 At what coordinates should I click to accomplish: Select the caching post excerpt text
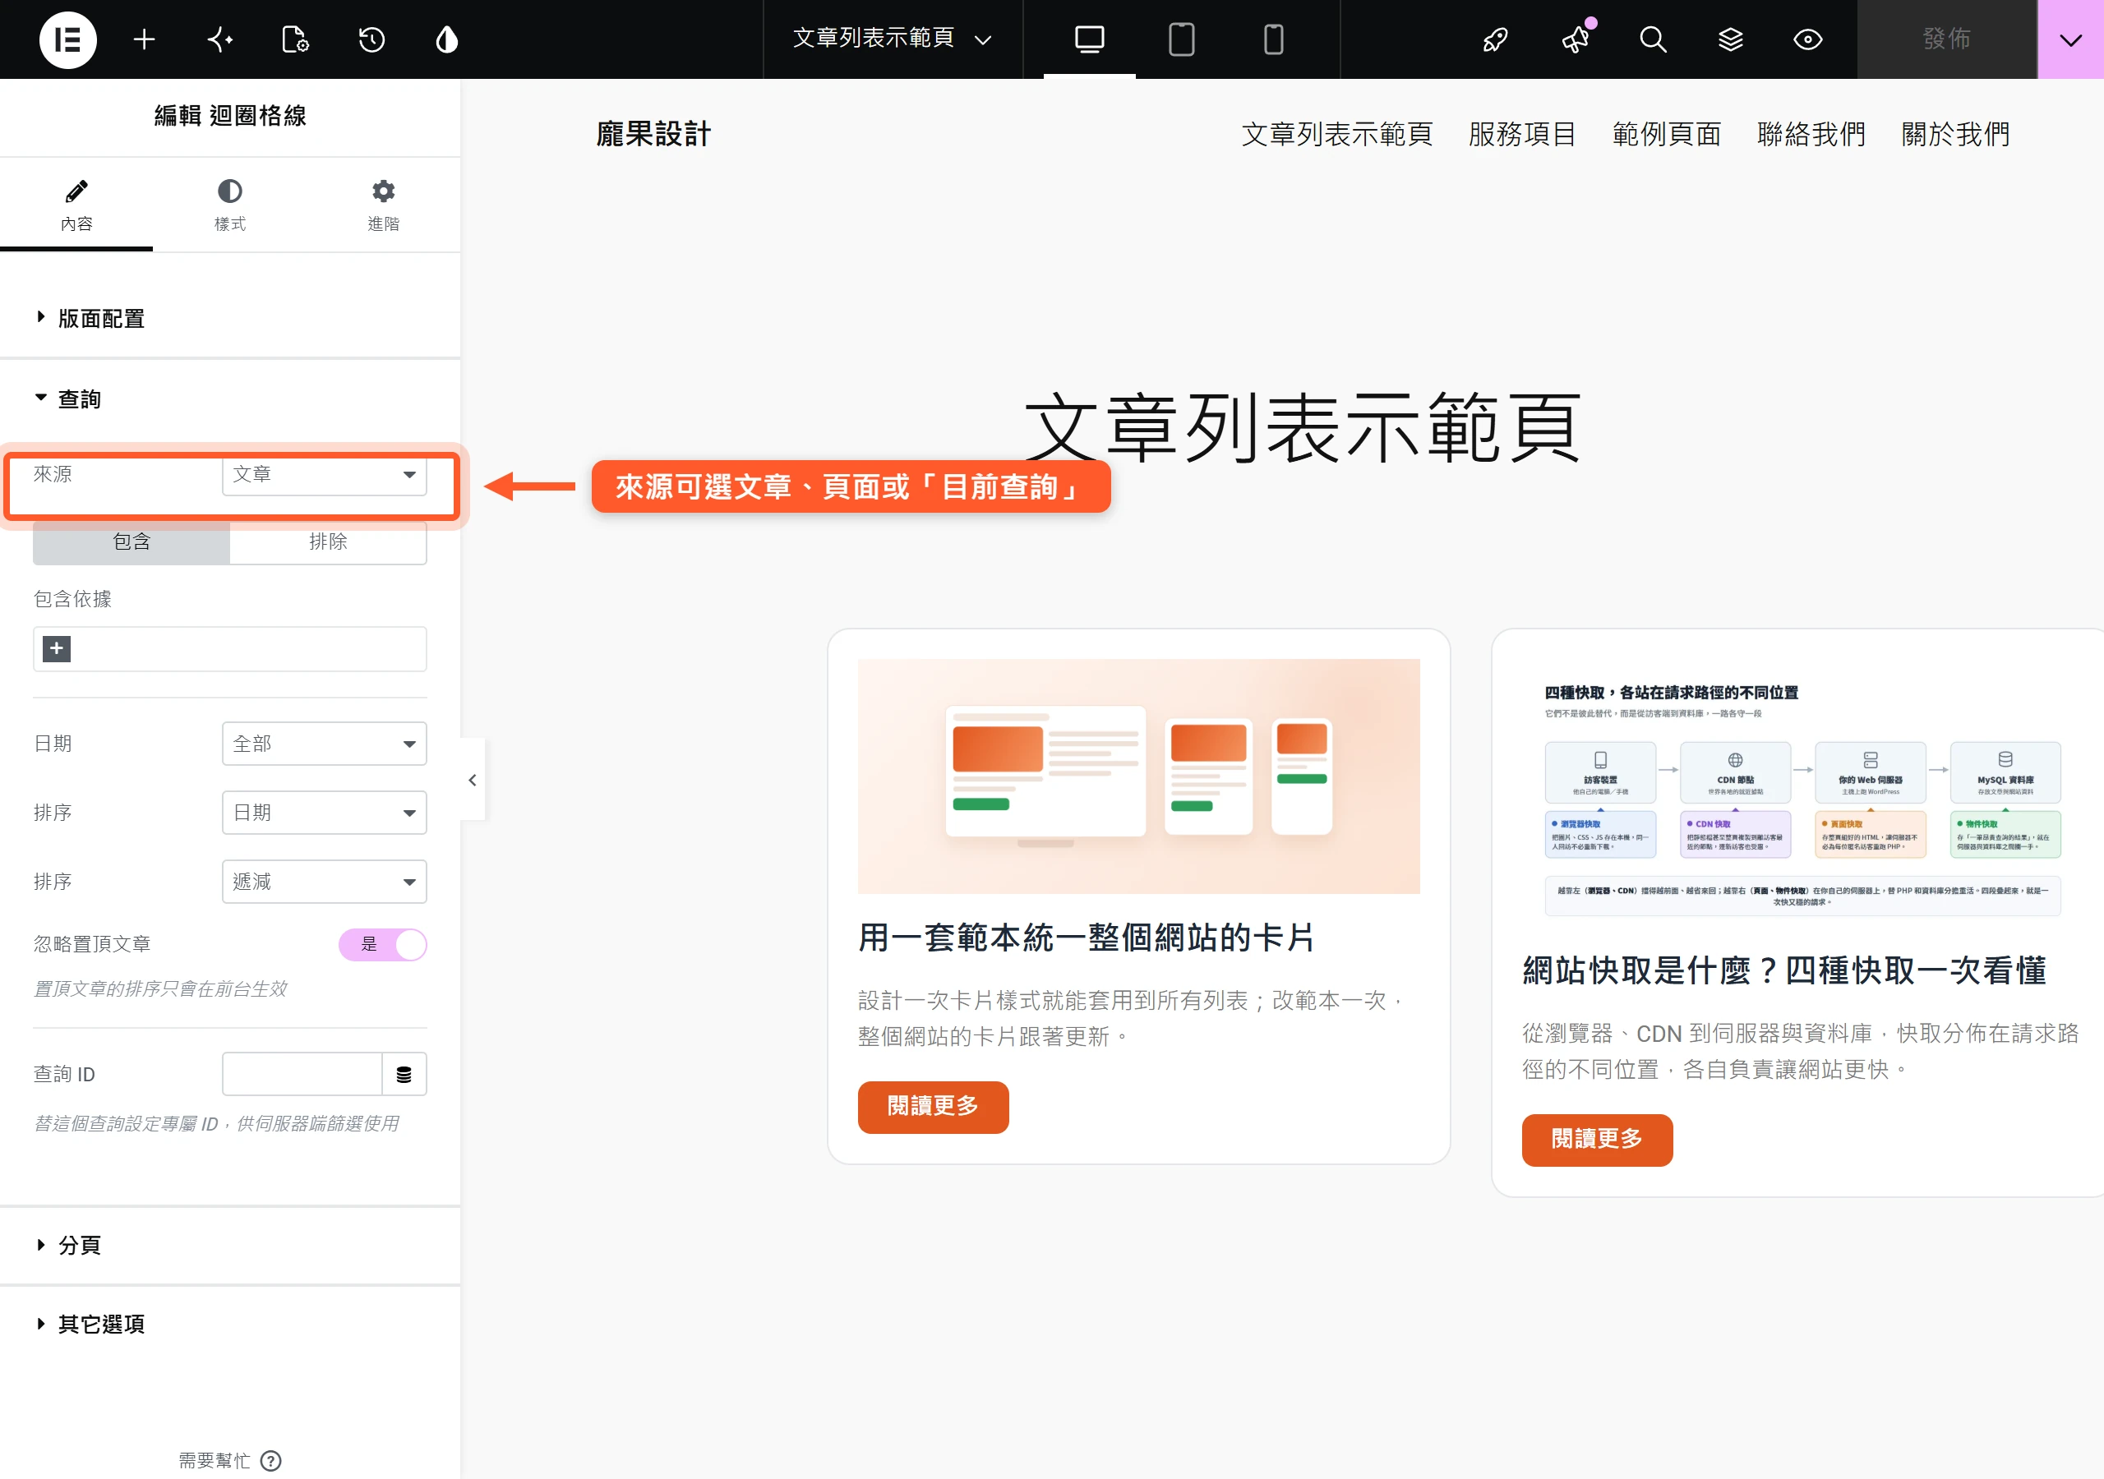tap(1801, 1051)
